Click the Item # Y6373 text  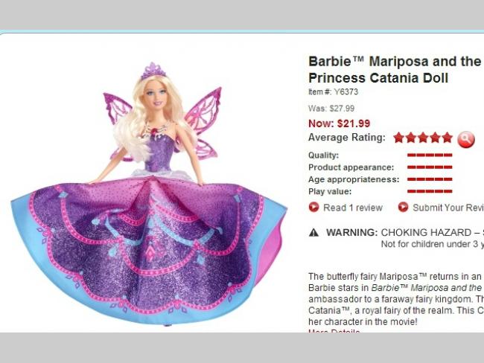point(333,92)
